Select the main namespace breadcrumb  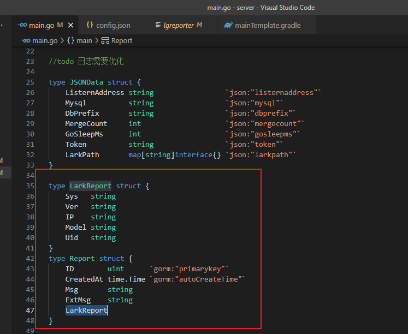84,41
